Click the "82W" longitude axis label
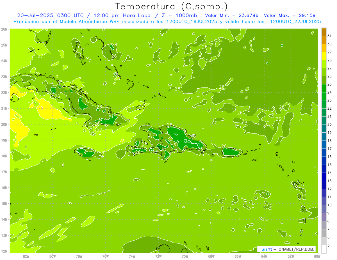 [26, 256]
